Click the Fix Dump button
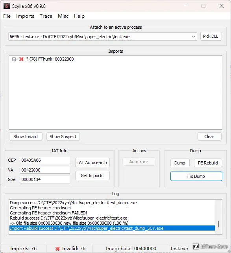231x253 pixels. coord(196,176)
